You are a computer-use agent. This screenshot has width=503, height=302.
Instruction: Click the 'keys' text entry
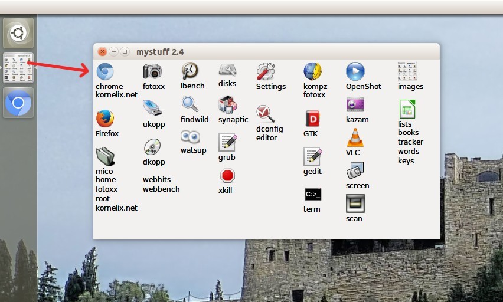tap(406, 161)
